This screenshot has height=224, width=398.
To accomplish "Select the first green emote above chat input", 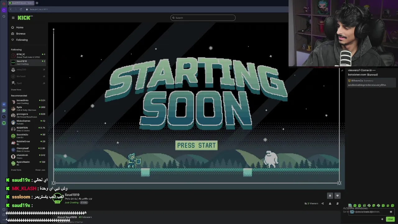I will click(x=350, y=206).
